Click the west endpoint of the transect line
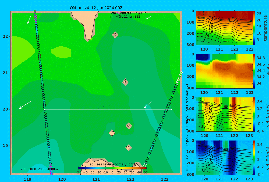 tap(45, 109)
